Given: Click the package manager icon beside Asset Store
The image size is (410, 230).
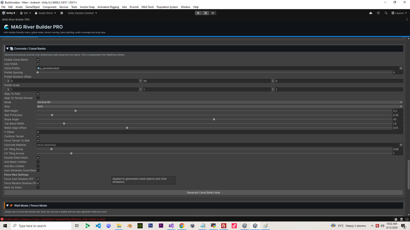Looking at the screenshot, I should coord(61,13).
